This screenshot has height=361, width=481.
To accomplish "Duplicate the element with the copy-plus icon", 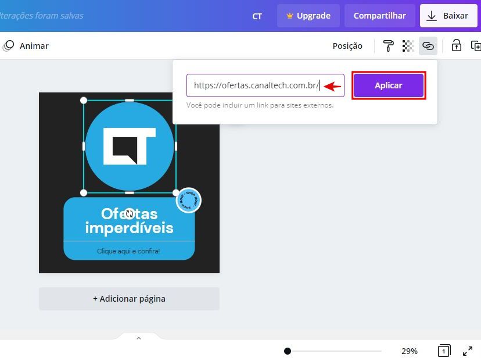I will pos(476,46).
